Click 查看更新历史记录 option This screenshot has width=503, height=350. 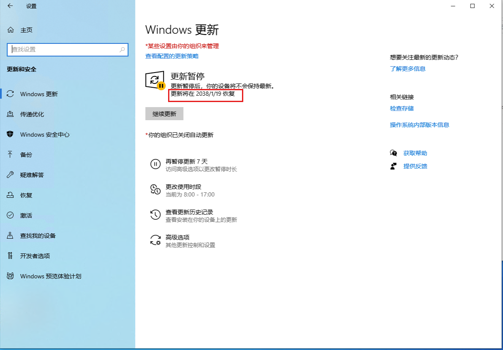(x=194, y=215)
